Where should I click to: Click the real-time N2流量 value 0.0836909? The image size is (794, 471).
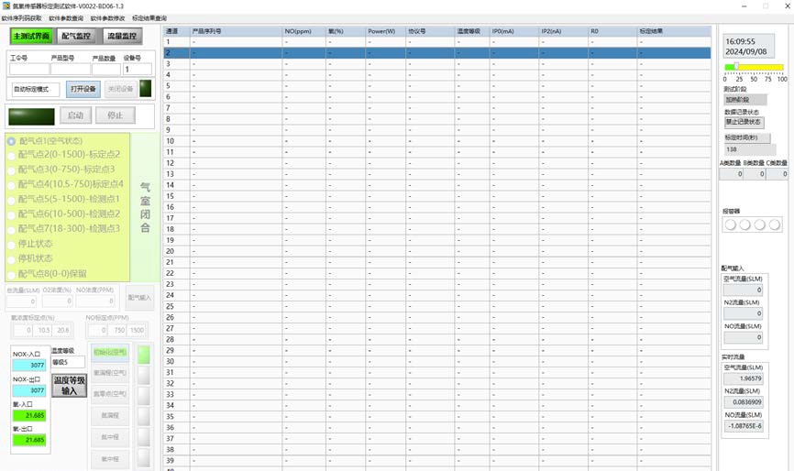coord(744,402)
